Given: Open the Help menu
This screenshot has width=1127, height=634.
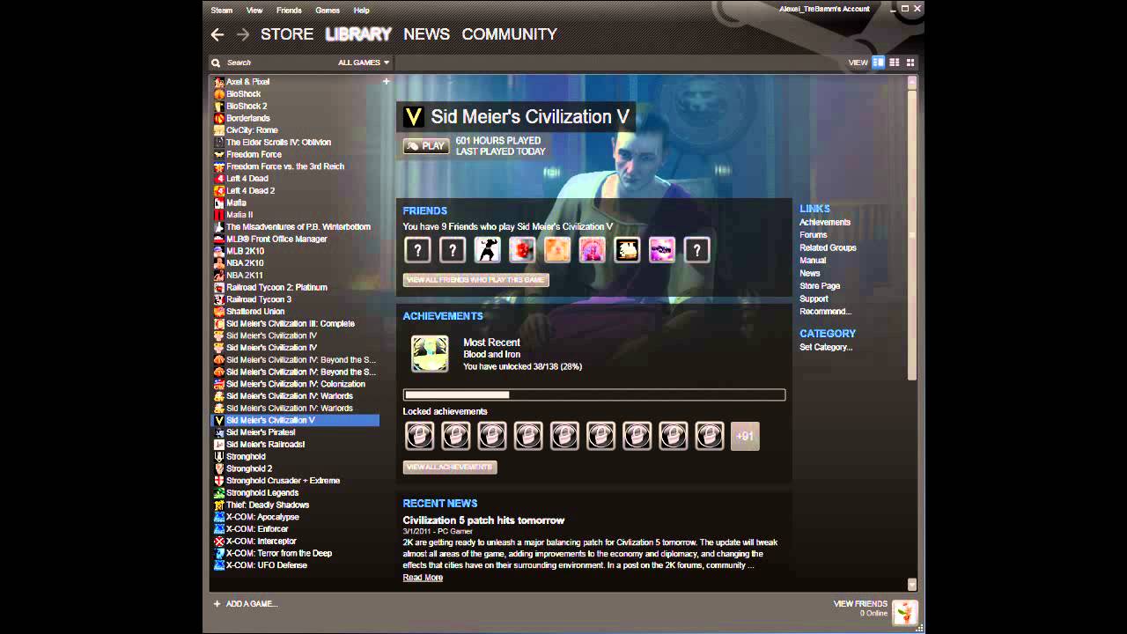Looking at the screenshot, I should (362, 11).
